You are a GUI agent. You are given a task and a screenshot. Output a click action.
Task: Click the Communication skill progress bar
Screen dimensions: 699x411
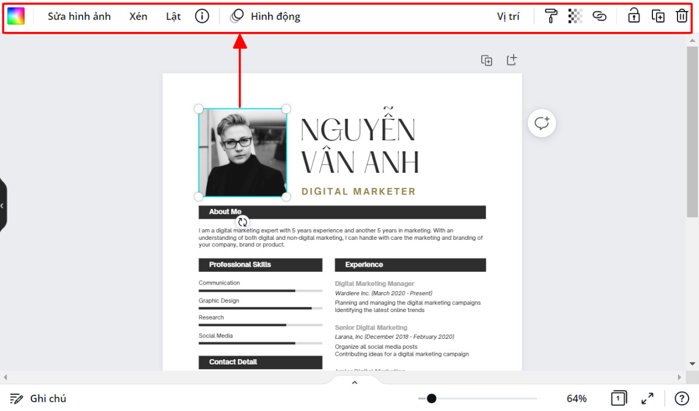click(260, 290)
